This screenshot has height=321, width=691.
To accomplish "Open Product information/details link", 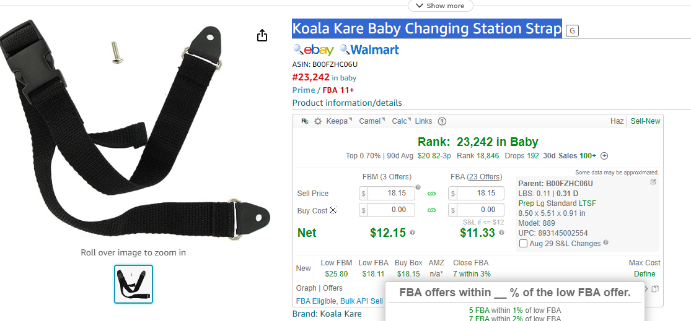I will pos(347,103).
